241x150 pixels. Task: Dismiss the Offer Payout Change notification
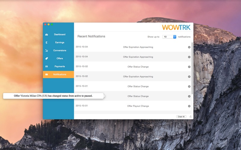coord(189,106)
